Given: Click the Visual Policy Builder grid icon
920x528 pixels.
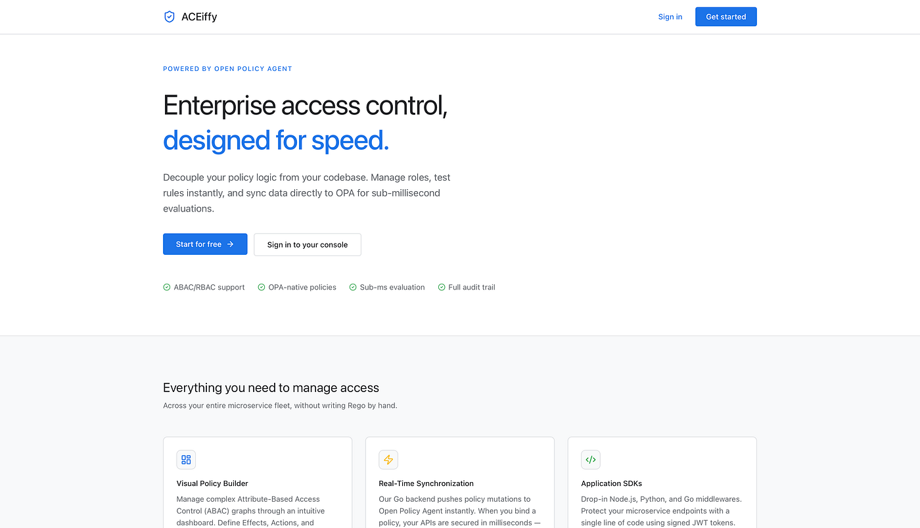Looking at the screenshot, I should point(186,460).
